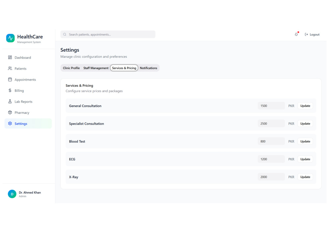Image resolution: width=329 pixels, height=247 pixels.
Task: Click Manage clinic configuration and preferences text
Action: (x=93, y=57)
